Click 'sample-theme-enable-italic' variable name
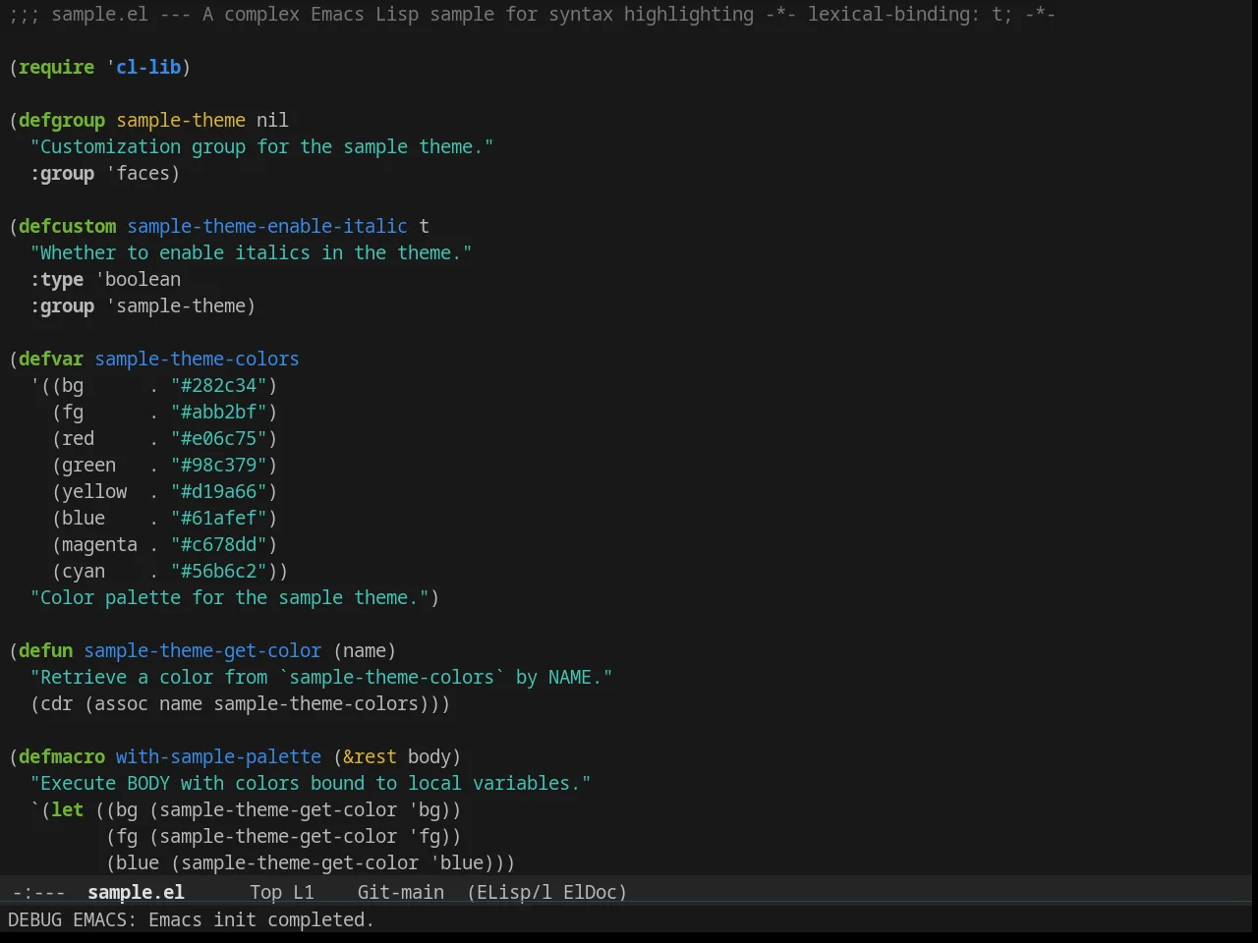Image resolution: width=1258 pixels, height=943 pixels. click(x=267, y=226)
